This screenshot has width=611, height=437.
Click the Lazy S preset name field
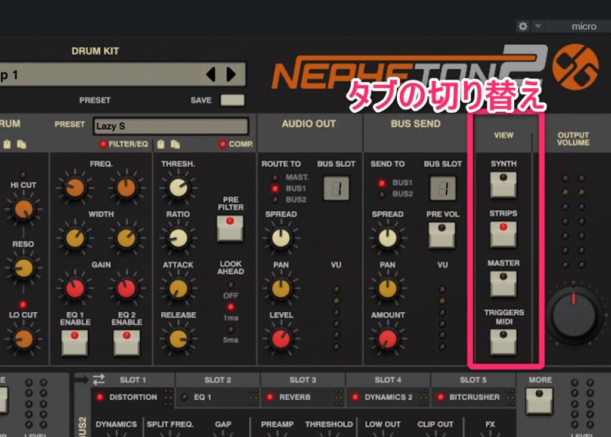[x=170, y=127]
